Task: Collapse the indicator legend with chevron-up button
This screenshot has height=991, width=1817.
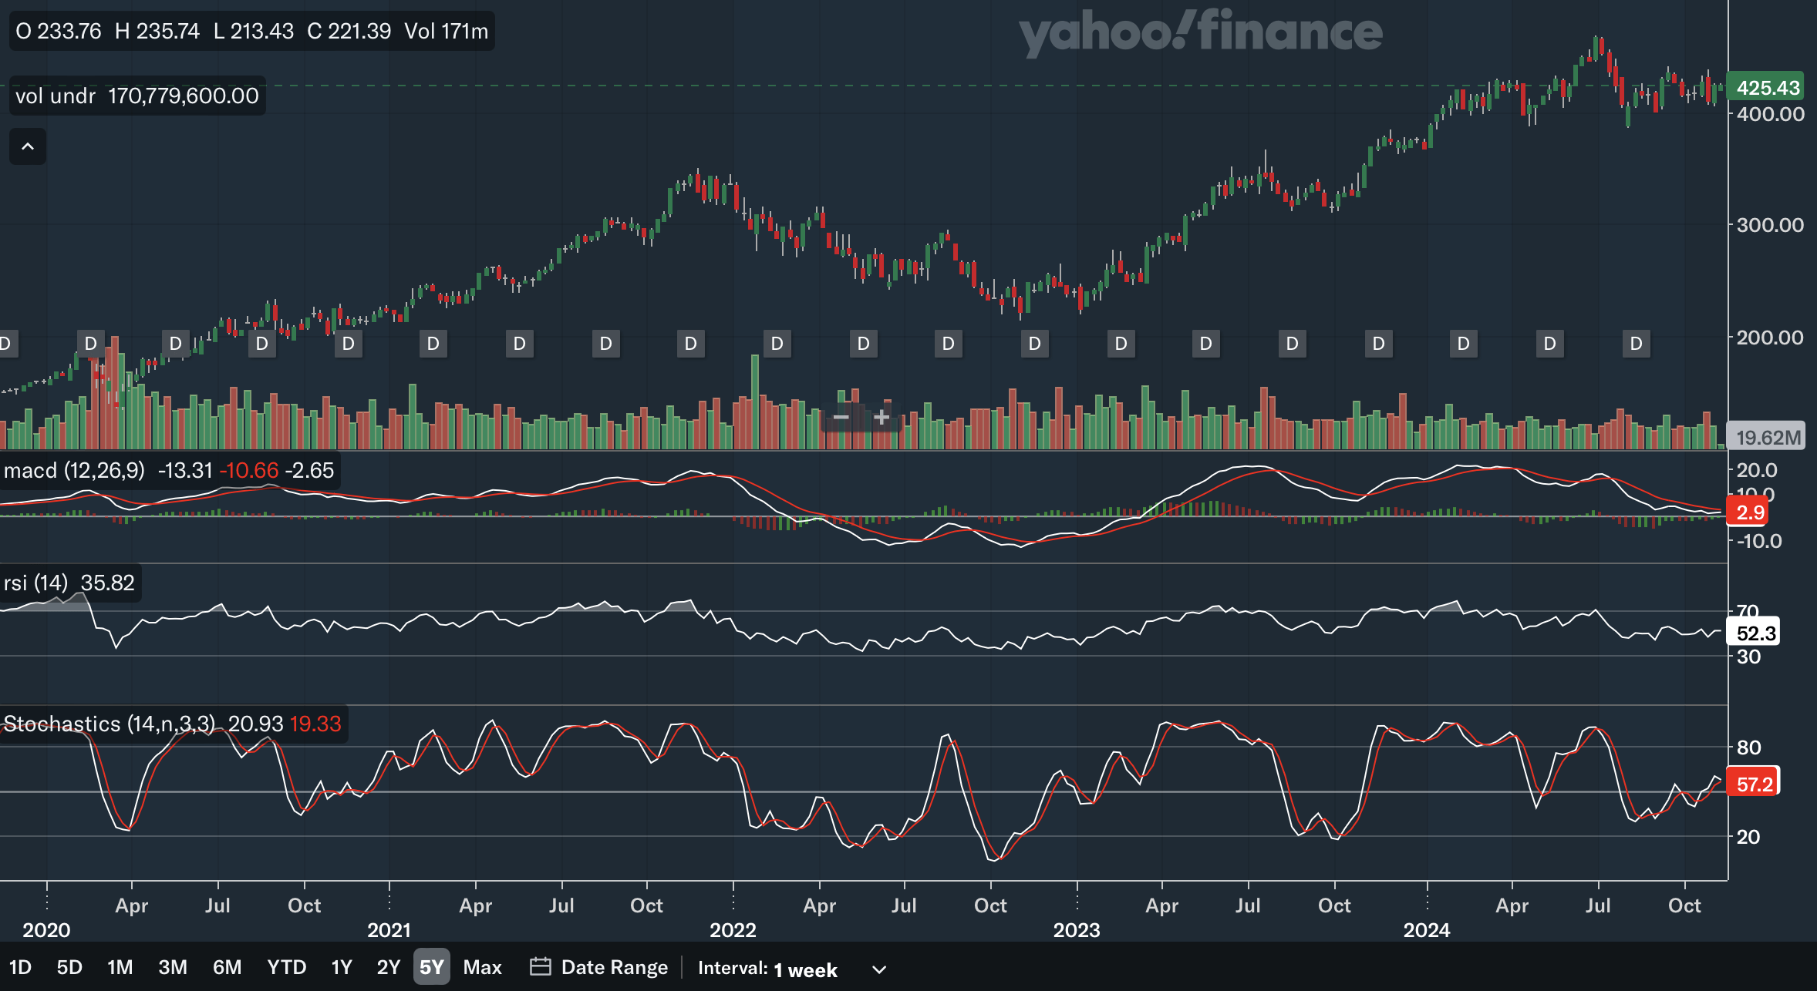Action: [28, 146]
